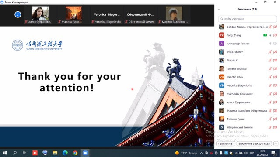The width and height of the screenshot is (280, 157).
Task: Select Марина Гулак's video thumbnail
Action: pyautogui.click(x=74, y=15)
